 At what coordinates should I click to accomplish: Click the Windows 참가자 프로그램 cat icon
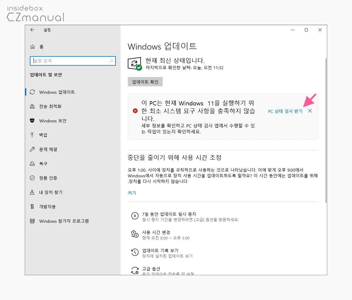pyautogui.click(x=32, y=221)
